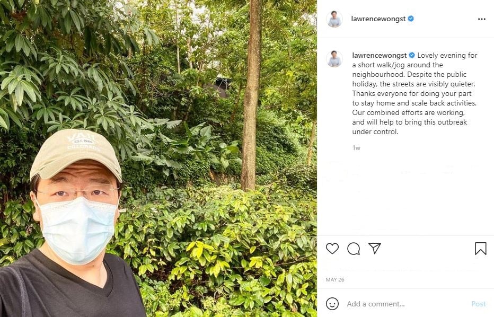The image size is (494, 317).
Task: Share post using paper plane icon
Action: click(x=375, y=249)
